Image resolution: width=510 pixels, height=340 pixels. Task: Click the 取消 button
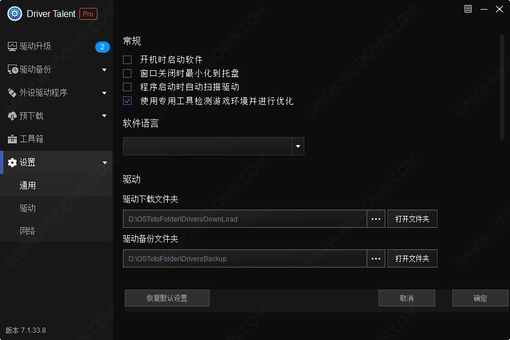coord(406,298)
